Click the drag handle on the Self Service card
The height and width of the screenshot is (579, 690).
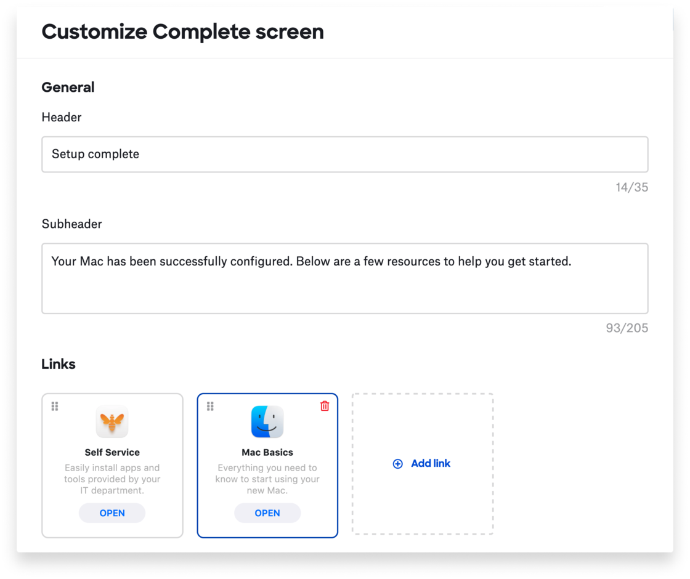tap(55, 406)
